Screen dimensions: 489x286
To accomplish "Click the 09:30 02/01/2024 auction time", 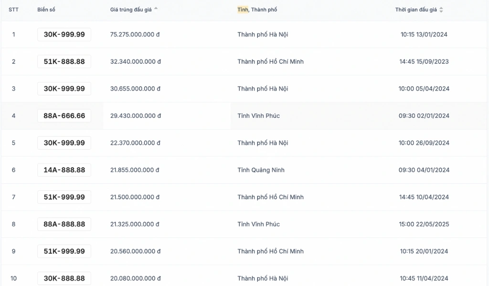I will point(424,116).
